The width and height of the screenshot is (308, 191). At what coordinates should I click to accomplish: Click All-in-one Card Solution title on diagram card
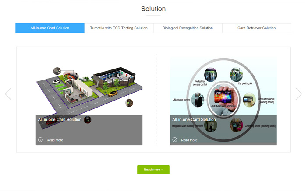[x=194, y=119]
